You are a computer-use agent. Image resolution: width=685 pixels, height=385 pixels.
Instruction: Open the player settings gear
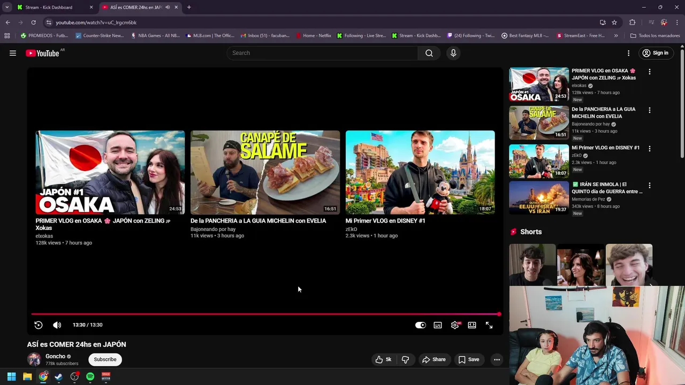pos(455,325)
